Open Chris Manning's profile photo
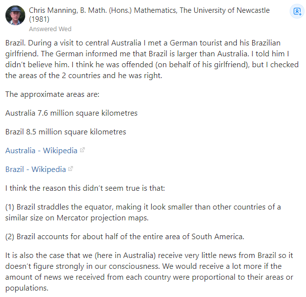This screenshot has height=297, width=306. [15, 15]
